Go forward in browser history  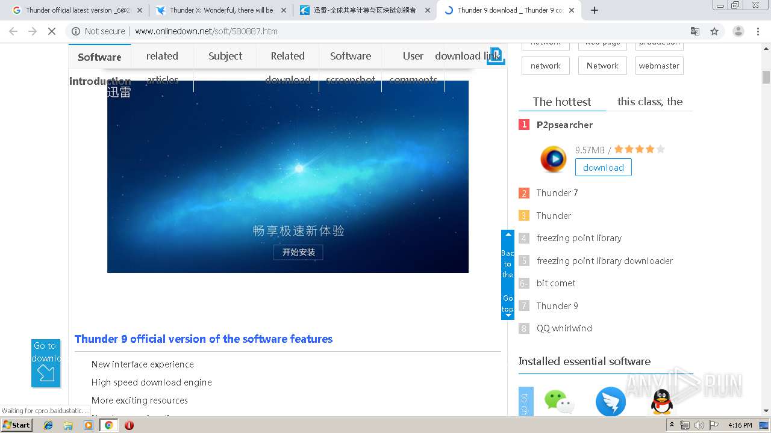click(x=33, y=31)
